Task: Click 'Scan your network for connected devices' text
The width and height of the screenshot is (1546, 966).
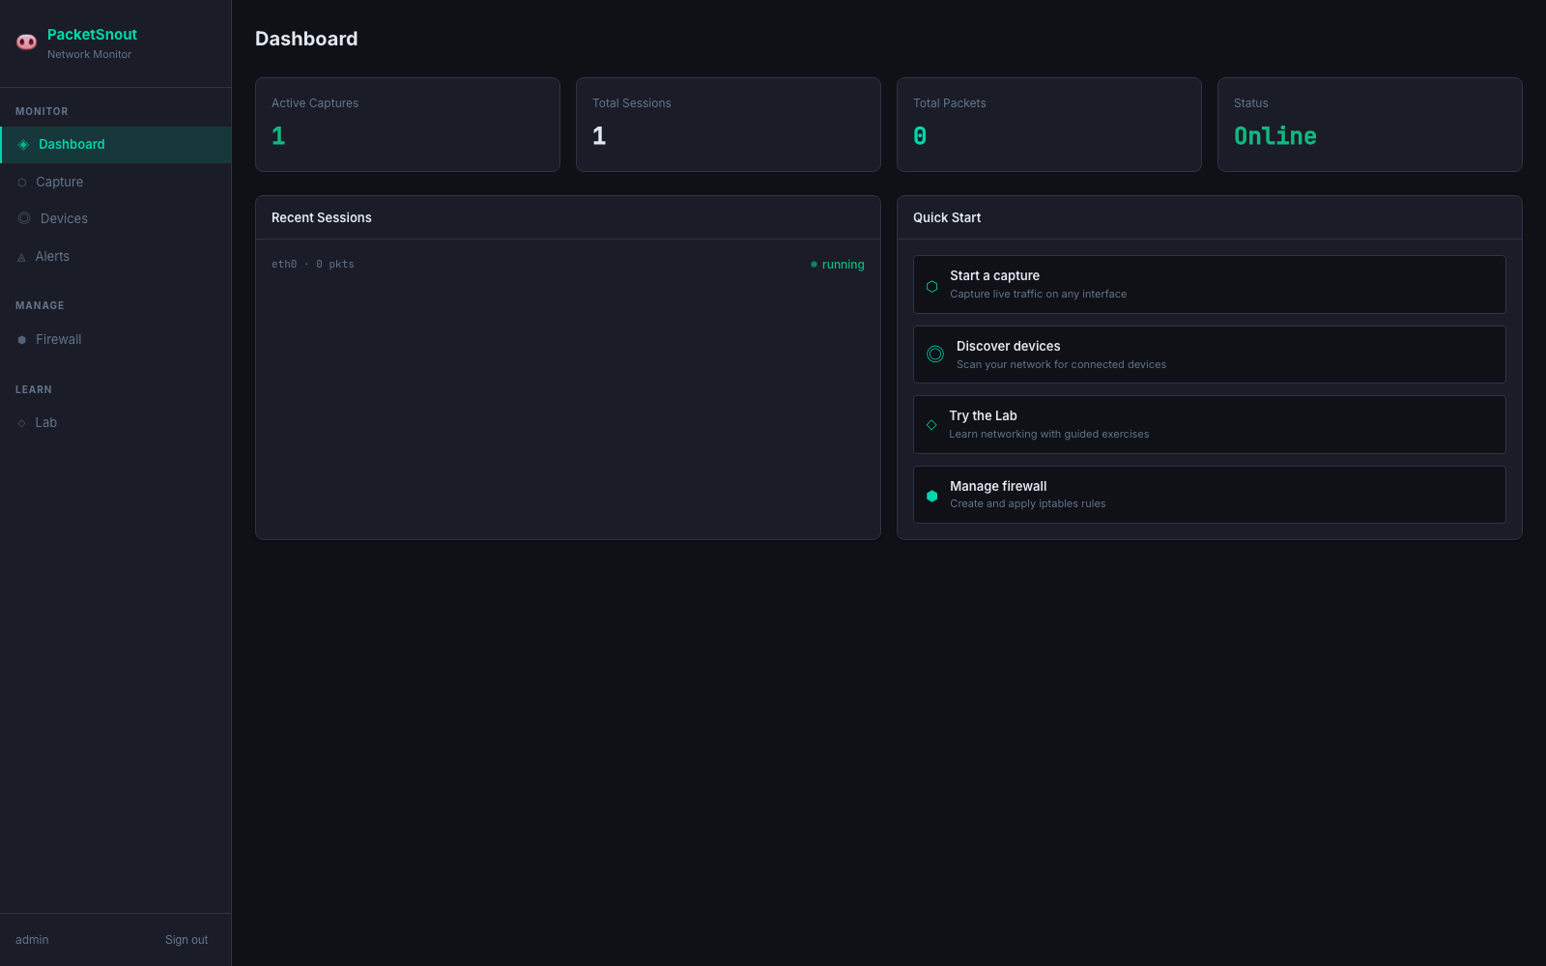Action: pos(1061,365)
